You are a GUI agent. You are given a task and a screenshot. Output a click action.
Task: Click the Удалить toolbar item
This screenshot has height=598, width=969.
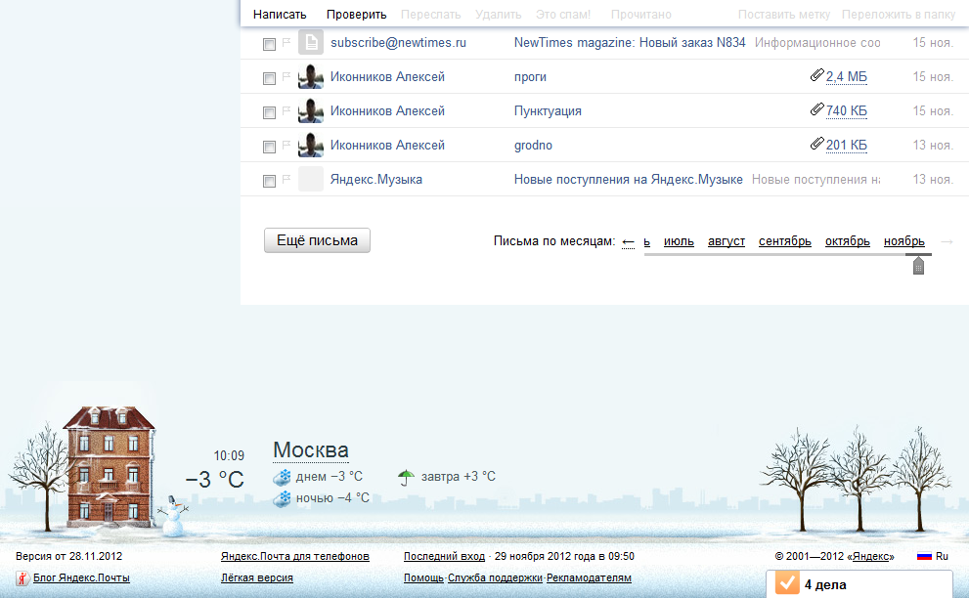coord(498,15)
